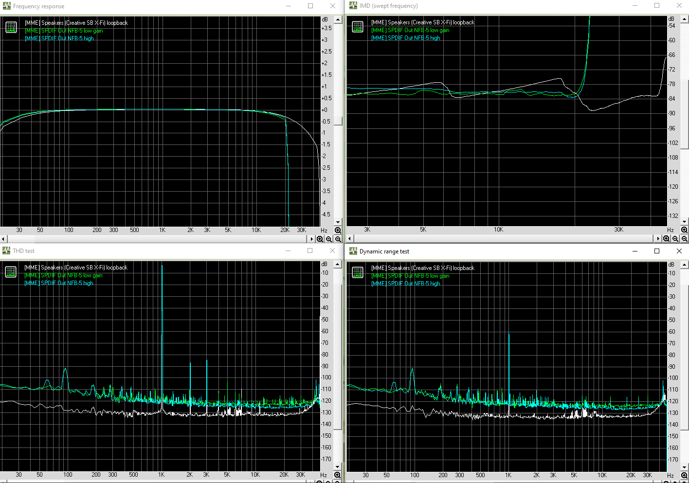Maximize the THD test window

(x=310, y=250)
